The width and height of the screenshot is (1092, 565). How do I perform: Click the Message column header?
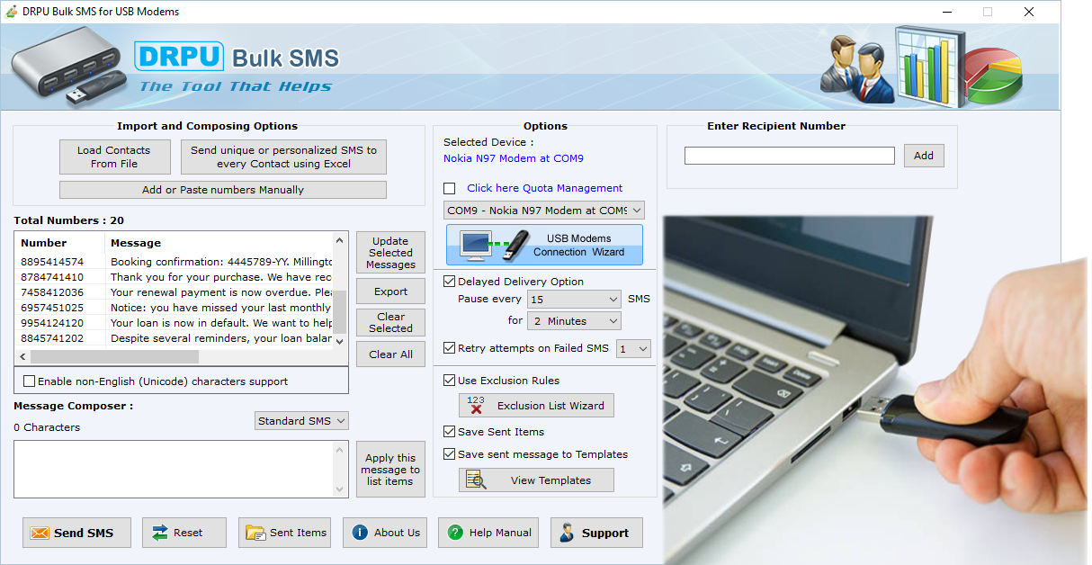[136, 243]
